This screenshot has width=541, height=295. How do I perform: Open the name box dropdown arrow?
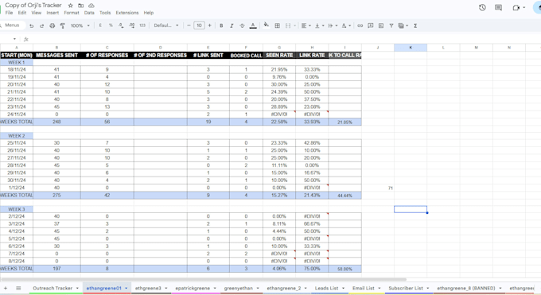(x=14, y=39)
